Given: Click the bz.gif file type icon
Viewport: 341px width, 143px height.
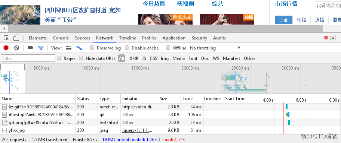Looking at the screenshot, I should [4, 107].
